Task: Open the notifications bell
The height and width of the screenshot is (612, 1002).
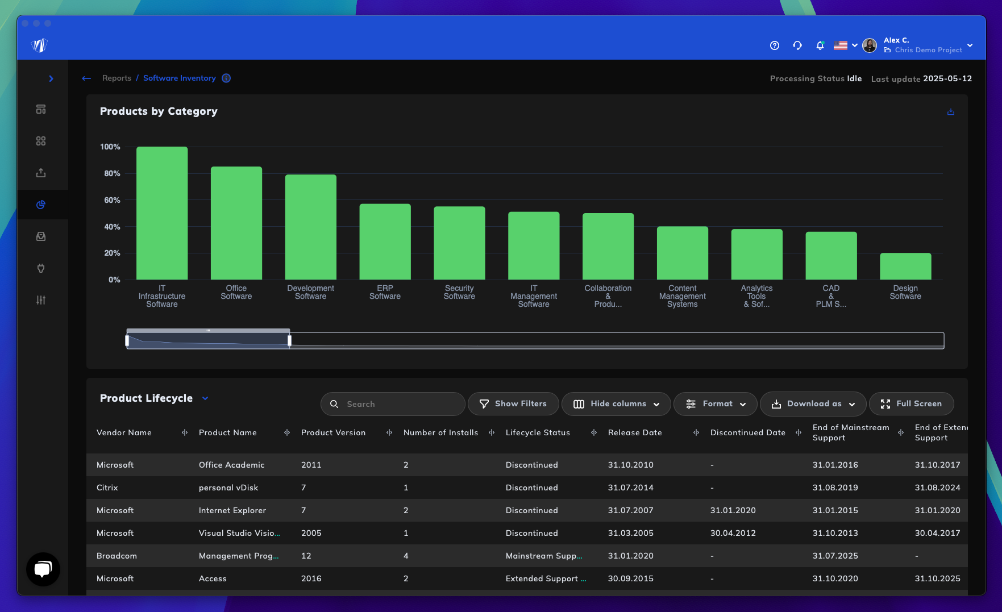Action: pyautogui.click(x=820, y=45)
